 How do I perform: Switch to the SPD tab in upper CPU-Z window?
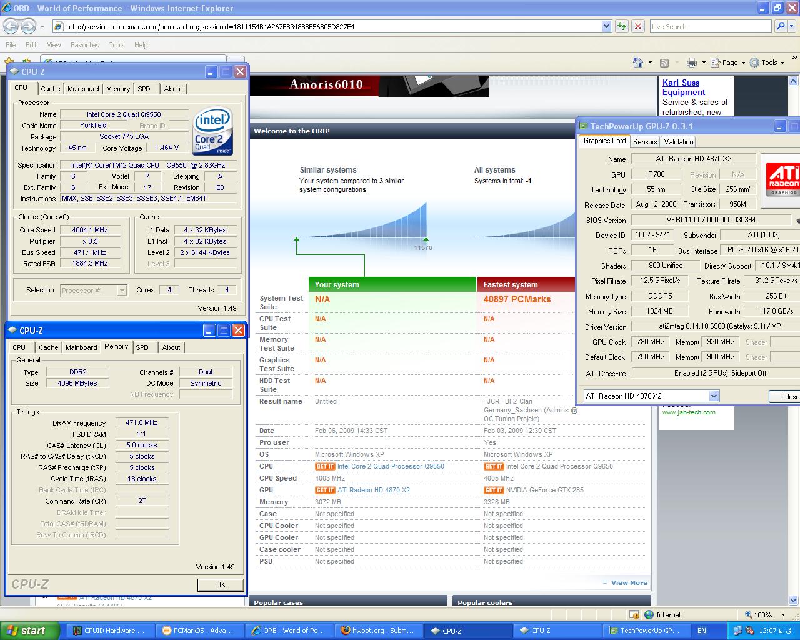[x=144, y=89]
